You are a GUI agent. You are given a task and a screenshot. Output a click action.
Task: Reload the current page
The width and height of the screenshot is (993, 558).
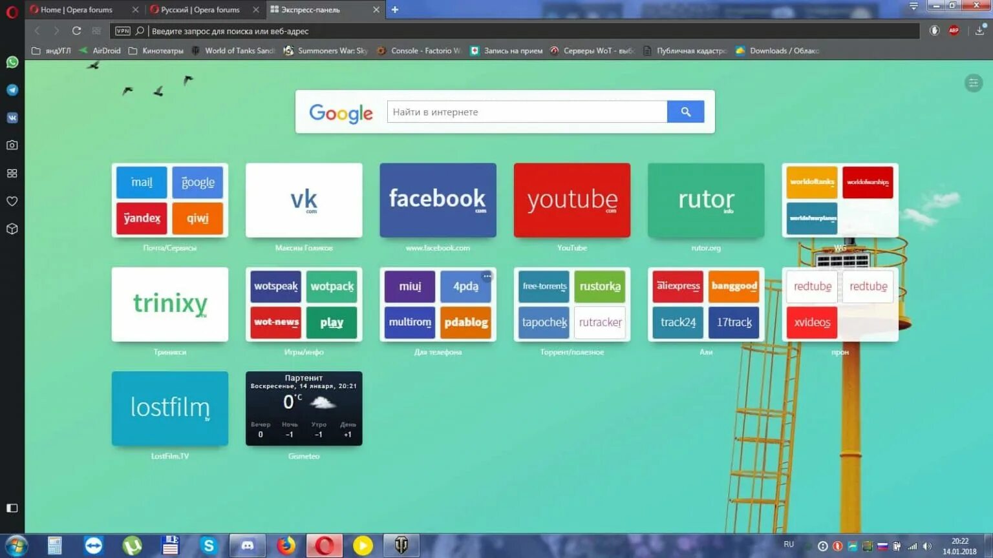point(76,30)
